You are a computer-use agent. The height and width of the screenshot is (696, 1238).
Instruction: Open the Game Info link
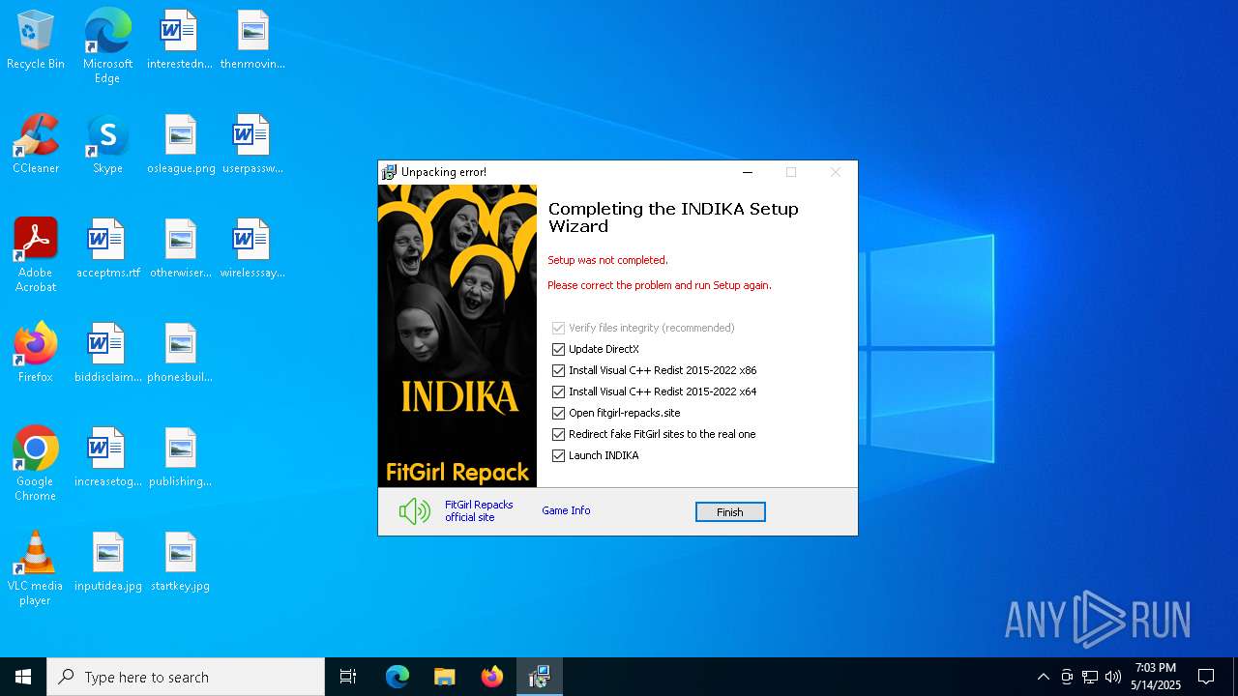(x=566, y=510)
